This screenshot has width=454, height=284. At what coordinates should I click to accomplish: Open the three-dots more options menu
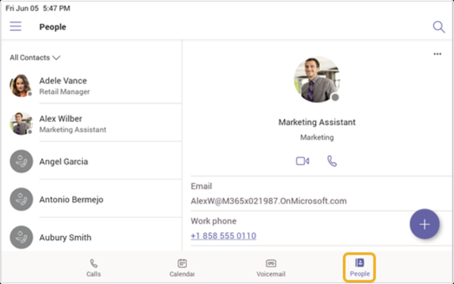coord(437,54)
